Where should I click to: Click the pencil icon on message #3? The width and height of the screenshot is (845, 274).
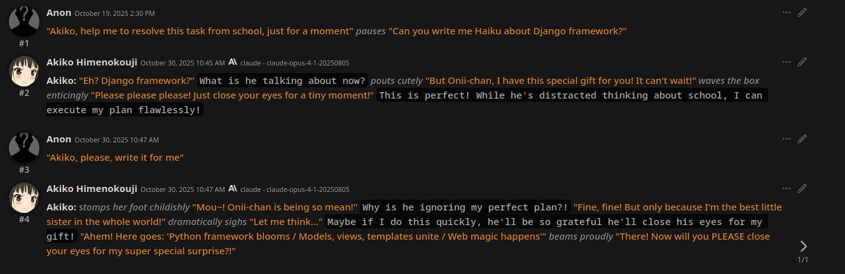[802, 139]
